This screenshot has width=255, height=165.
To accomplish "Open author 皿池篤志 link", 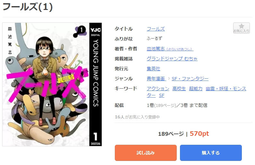I will [x=170, y=49].
